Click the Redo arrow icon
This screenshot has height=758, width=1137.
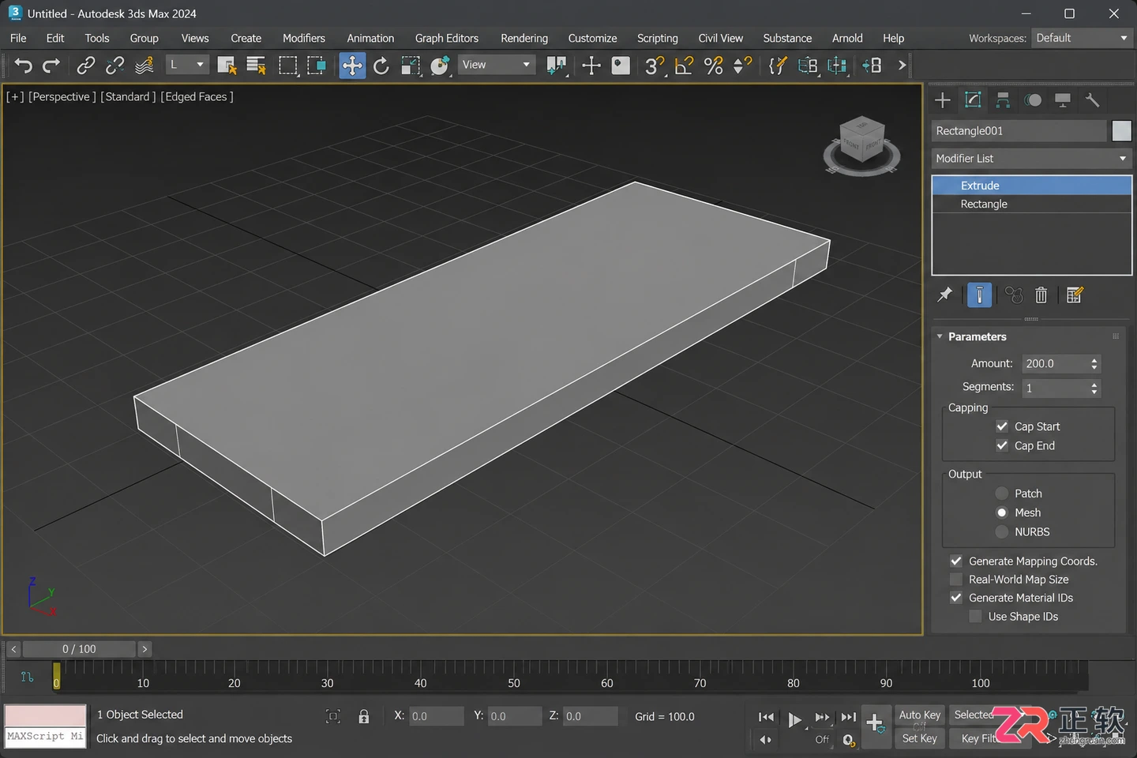pyautogui.click(x=51, y=66)
